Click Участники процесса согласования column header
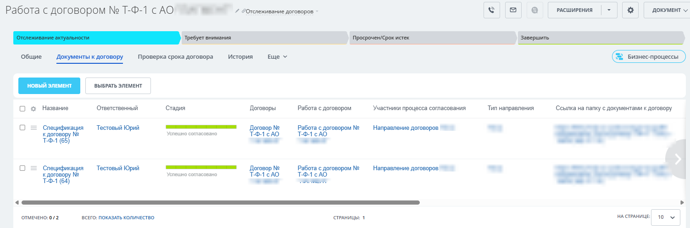Image resolution: width=690 pixels, height=228 pixels. pyautogui.click(x=419, y=108)
